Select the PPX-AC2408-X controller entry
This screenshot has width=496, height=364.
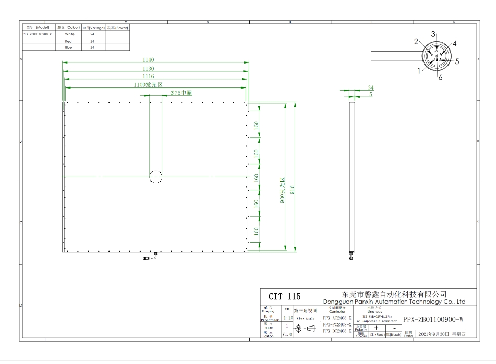click(x=336, y=317)
